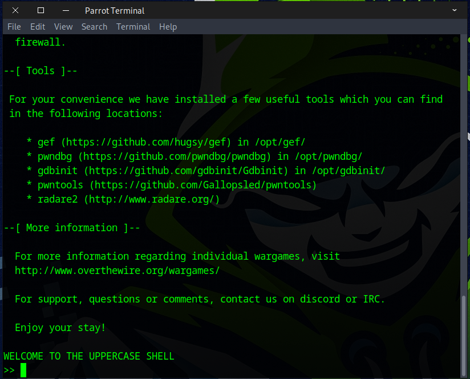
Task: Click the Parrot Terminal title bar text
Action: [x=115, y=10]
